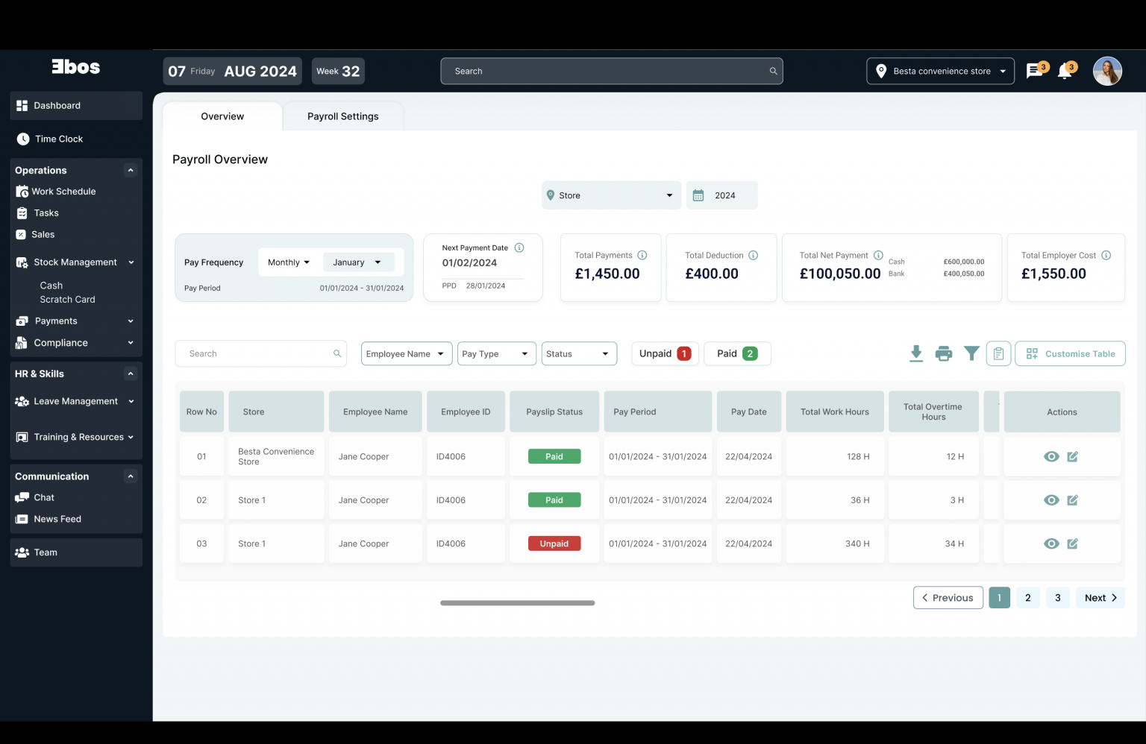
Task: Open the Employee Name filter dropdown
Action: pos(406,353)
